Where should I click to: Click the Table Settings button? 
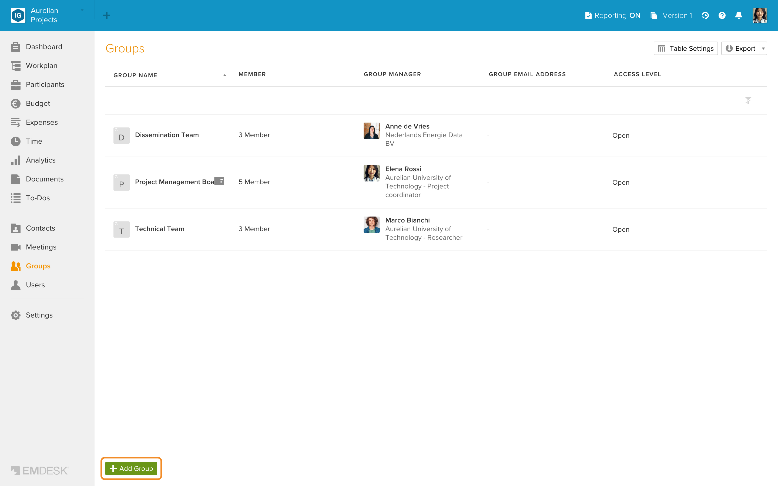pos(685,49)
